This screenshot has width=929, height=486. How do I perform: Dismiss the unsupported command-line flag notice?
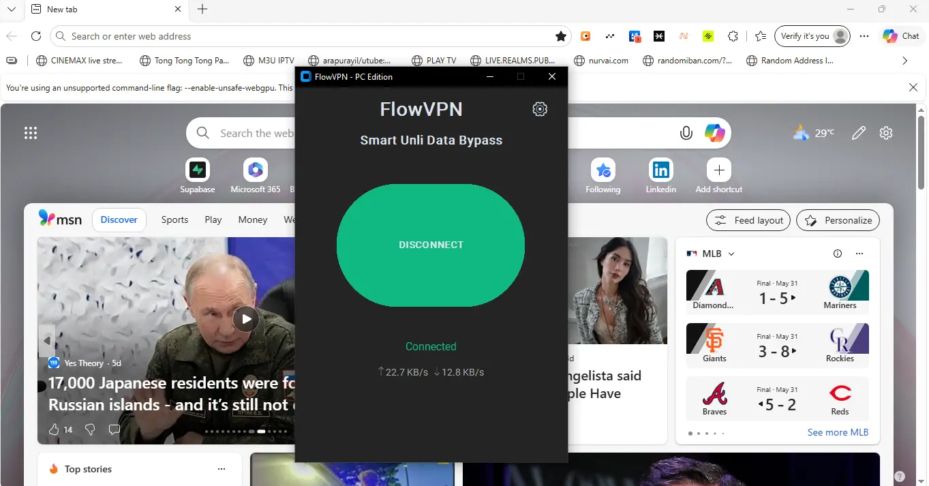tap(913, 87)
